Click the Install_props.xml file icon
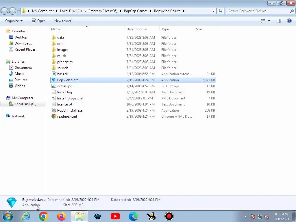Viewport: 296px width, 222px height. 53,98
